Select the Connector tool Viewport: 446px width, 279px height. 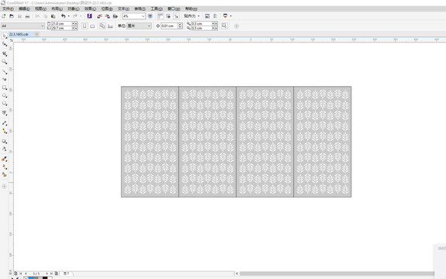coord(5,131)
